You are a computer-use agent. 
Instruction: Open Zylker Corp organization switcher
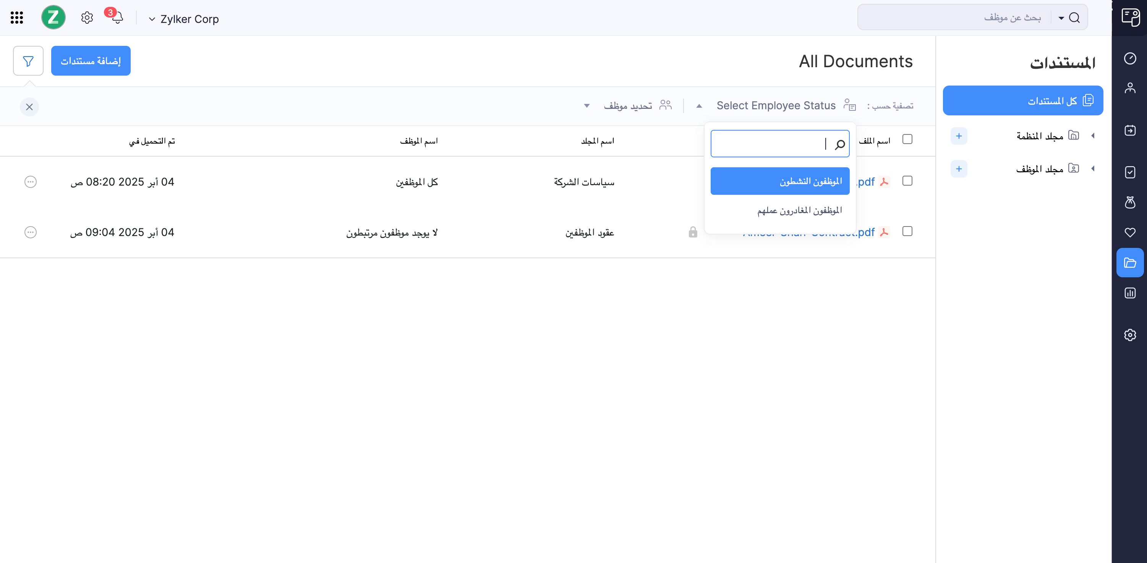coord(183,19)
